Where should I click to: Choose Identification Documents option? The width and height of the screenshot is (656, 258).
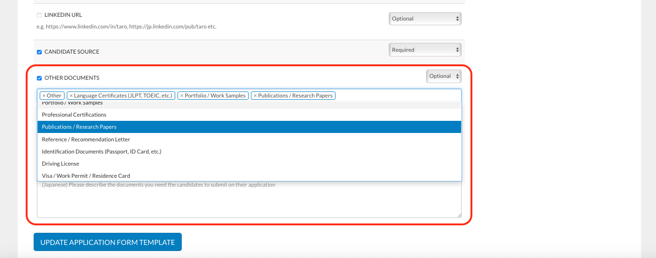[101, 152]
